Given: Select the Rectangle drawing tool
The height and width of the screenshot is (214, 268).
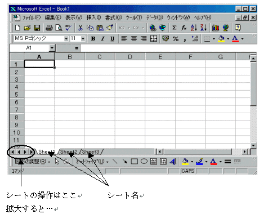Looking at the screenshot, I should [x=134, y=162].
